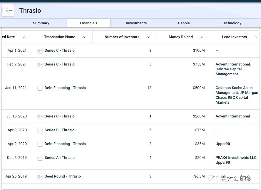261x190 pixels.
Task: Open the RBC Capital Markets investor link
Action: tap(232, 100)
